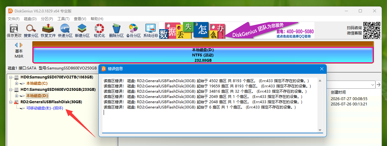Expand the 本地磁盘(D:) tree node
This screenshot has width=387, height=146.
pyautogui.click(x=16, y=96)
